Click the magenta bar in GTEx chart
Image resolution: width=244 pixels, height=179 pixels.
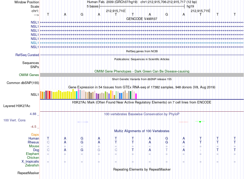[136, 96]
